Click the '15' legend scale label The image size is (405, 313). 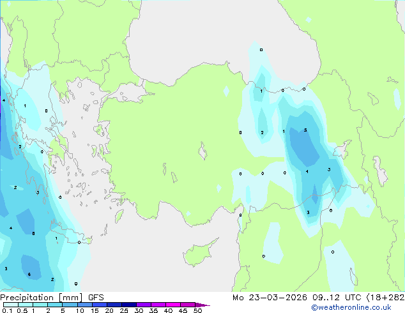point(95,310)
